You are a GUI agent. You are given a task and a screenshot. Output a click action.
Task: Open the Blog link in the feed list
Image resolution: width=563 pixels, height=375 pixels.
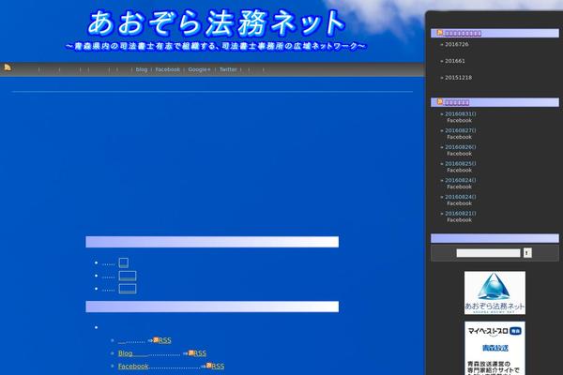126,353
